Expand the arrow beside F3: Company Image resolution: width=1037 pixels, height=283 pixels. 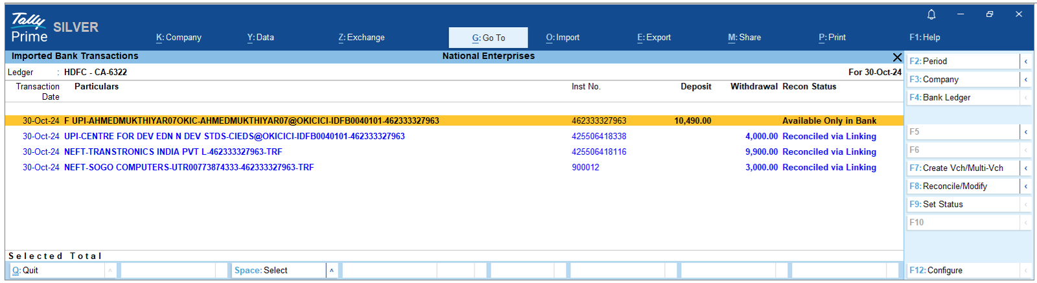1026,79
